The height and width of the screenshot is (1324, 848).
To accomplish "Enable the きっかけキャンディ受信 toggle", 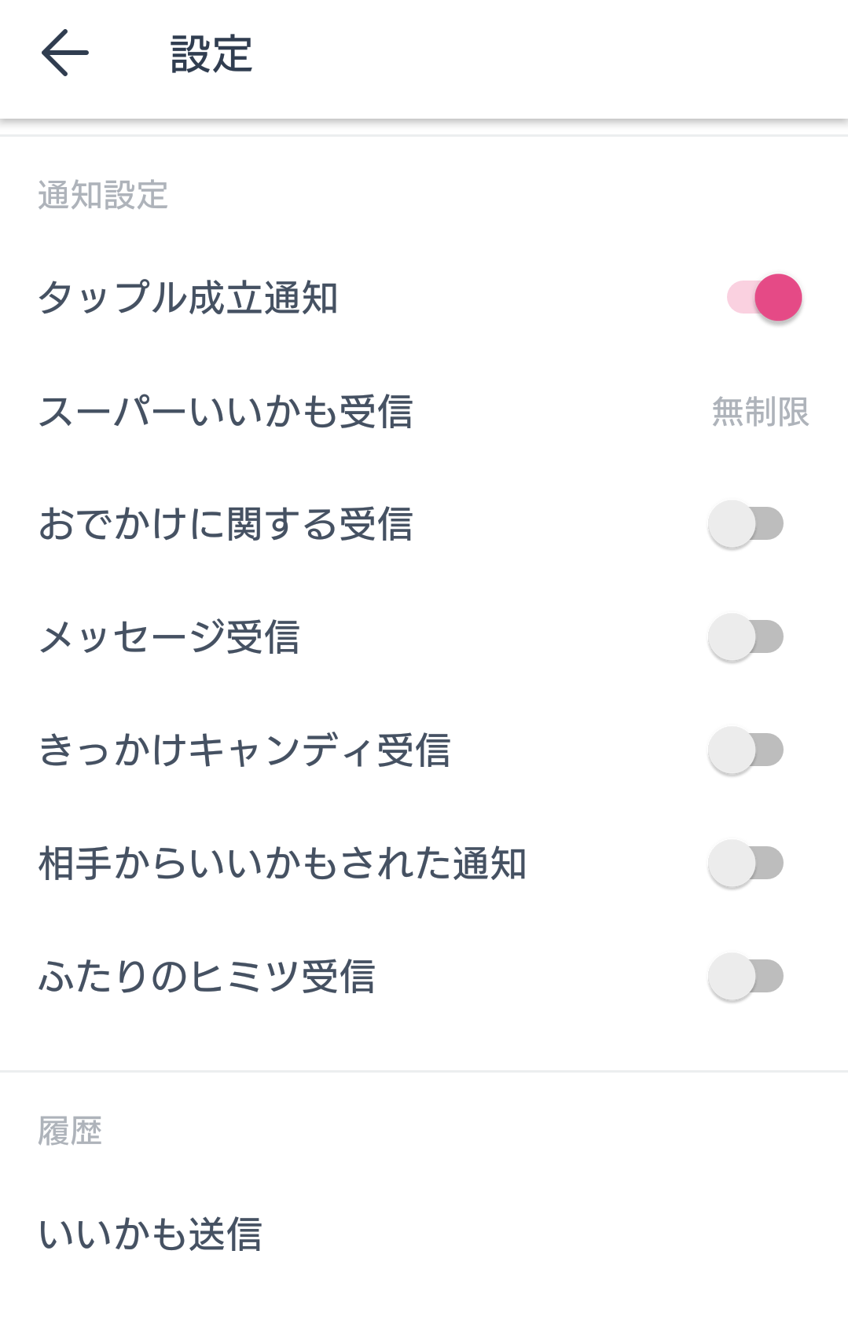I will (x=746, y=750).
